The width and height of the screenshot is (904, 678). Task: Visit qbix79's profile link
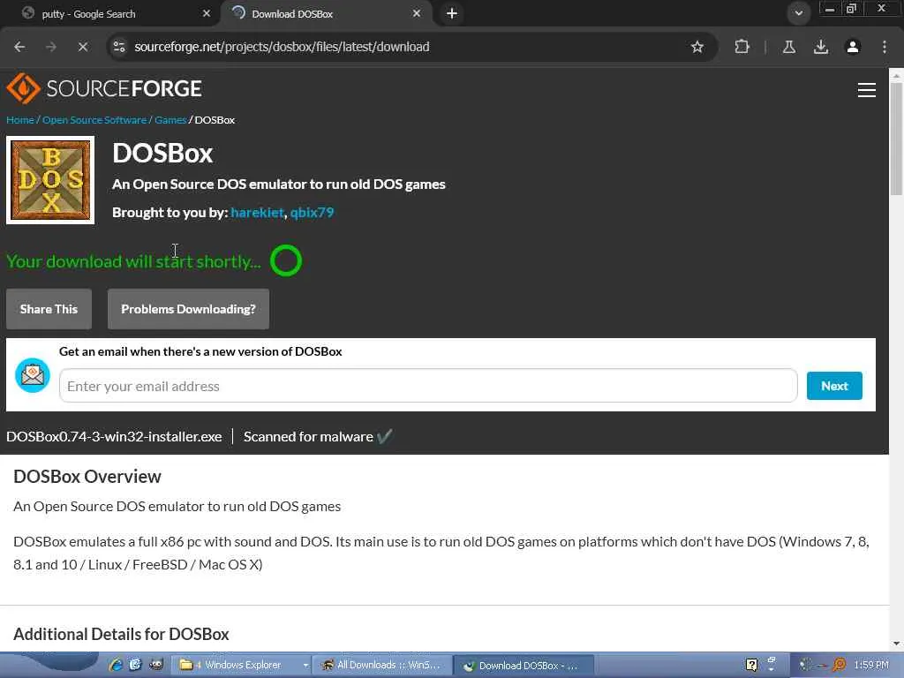click(312, 212)
